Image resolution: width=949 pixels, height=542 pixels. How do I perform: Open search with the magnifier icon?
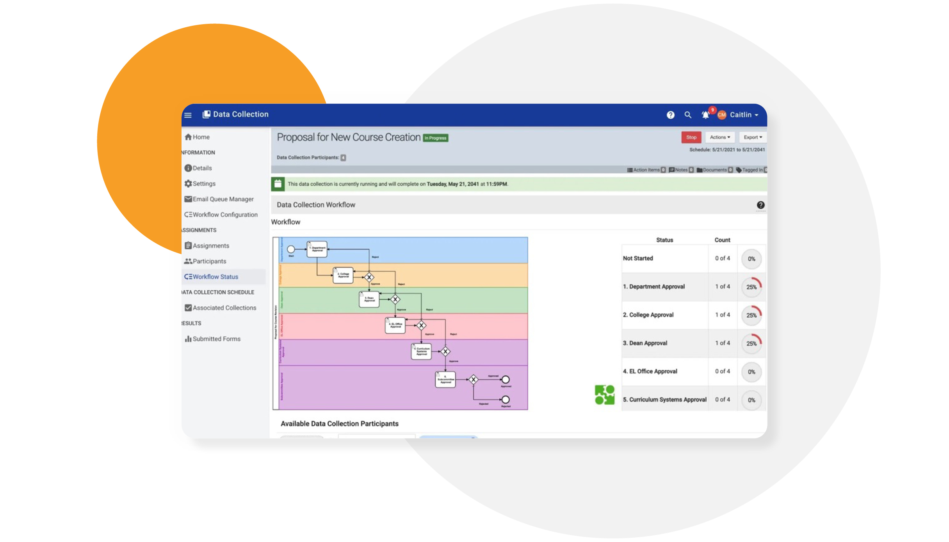(x=688, y=115)
